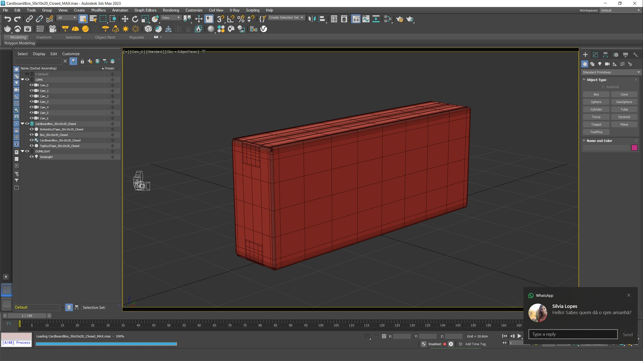Screen dimensions: 643x361
Task: Toggle the Percent Snap button
Action: click(x=240, y=19)
